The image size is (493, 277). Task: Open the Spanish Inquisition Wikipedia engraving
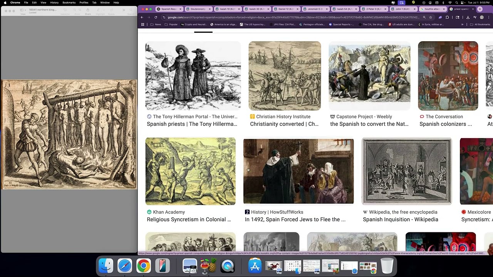pyautogui.click(x=407, y=171)
